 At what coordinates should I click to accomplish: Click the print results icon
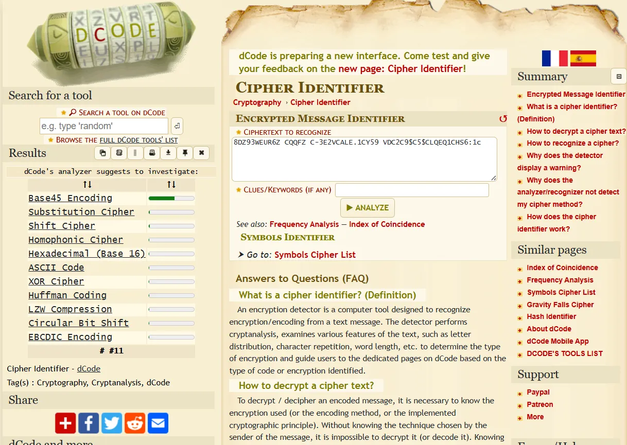pos(151,153)
